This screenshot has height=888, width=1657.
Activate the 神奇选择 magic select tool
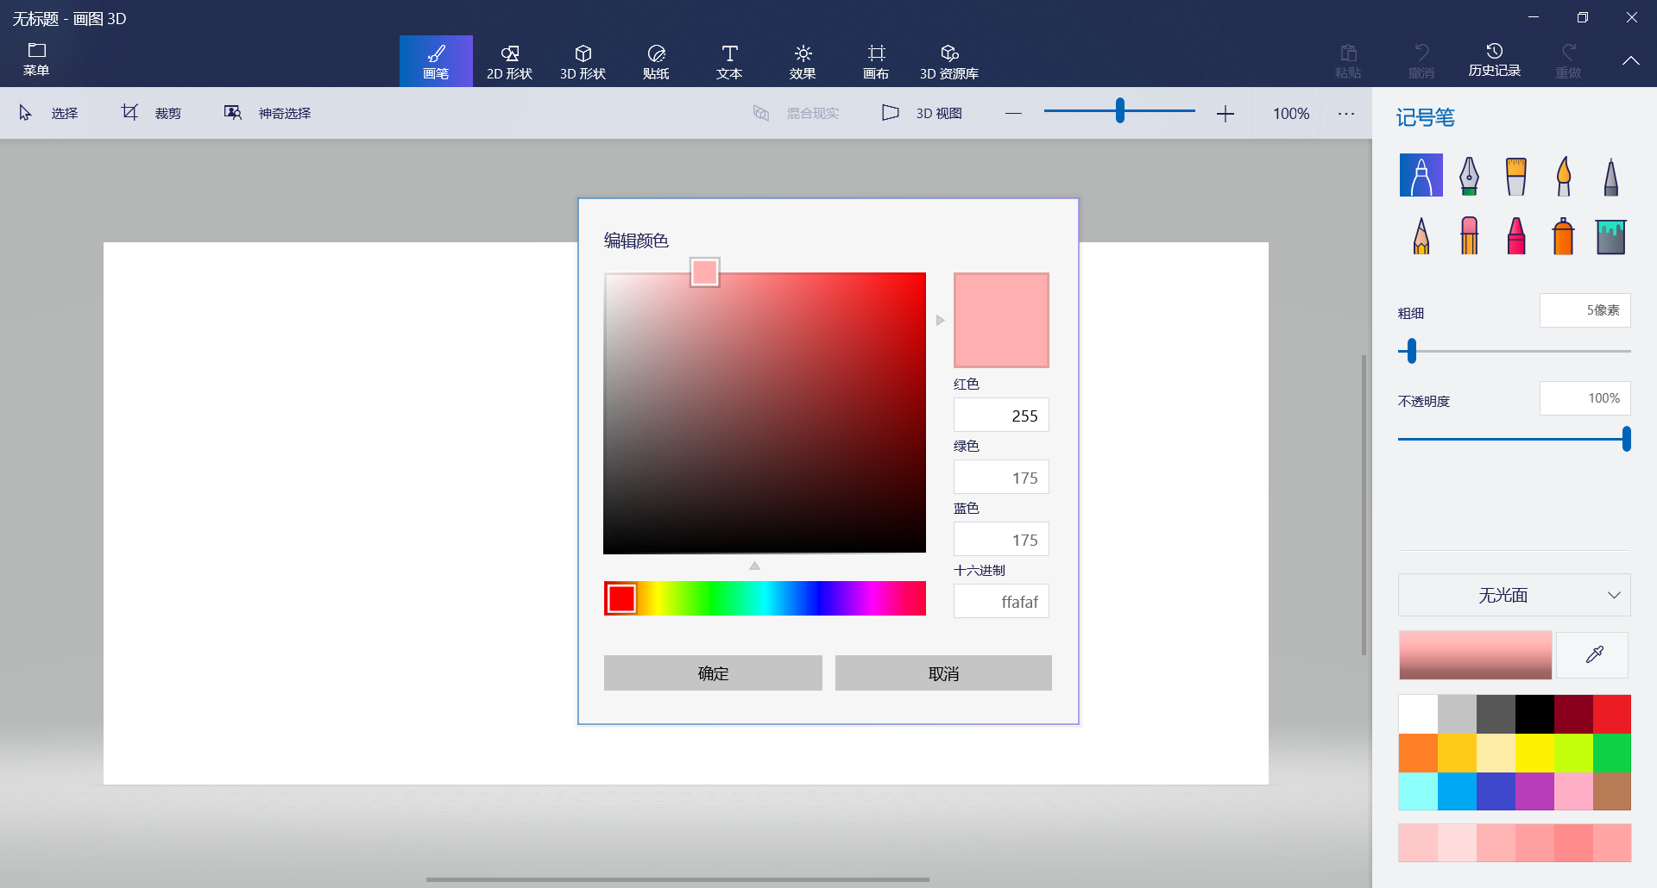(x=268, y=113)
